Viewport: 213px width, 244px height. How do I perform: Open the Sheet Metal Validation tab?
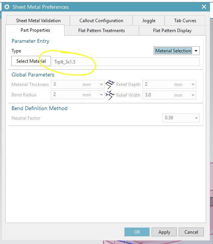38,21
